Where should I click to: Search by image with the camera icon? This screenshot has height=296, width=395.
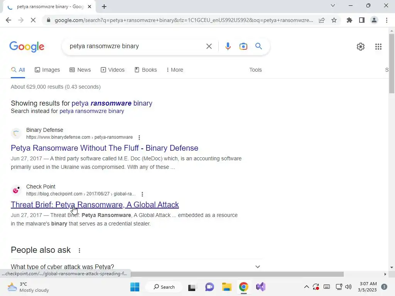243,46
